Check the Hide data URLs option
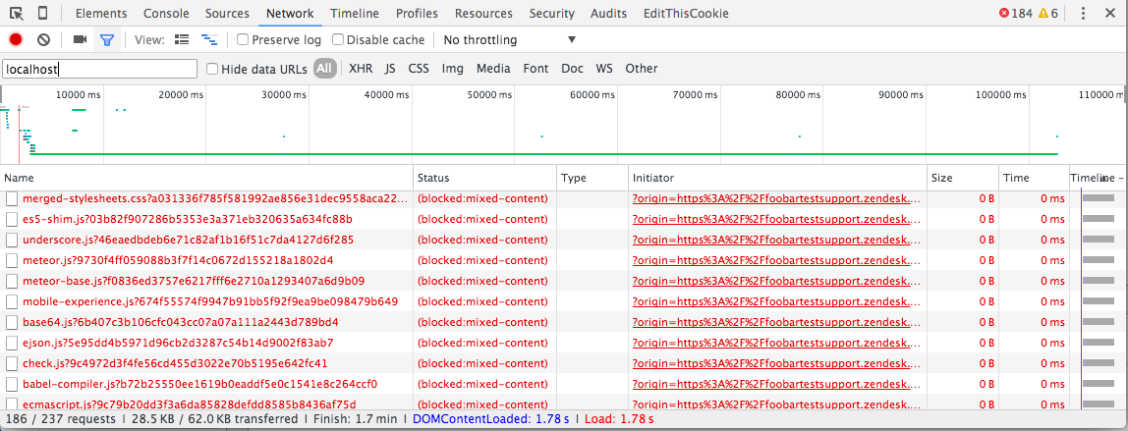 click(212, 69)
